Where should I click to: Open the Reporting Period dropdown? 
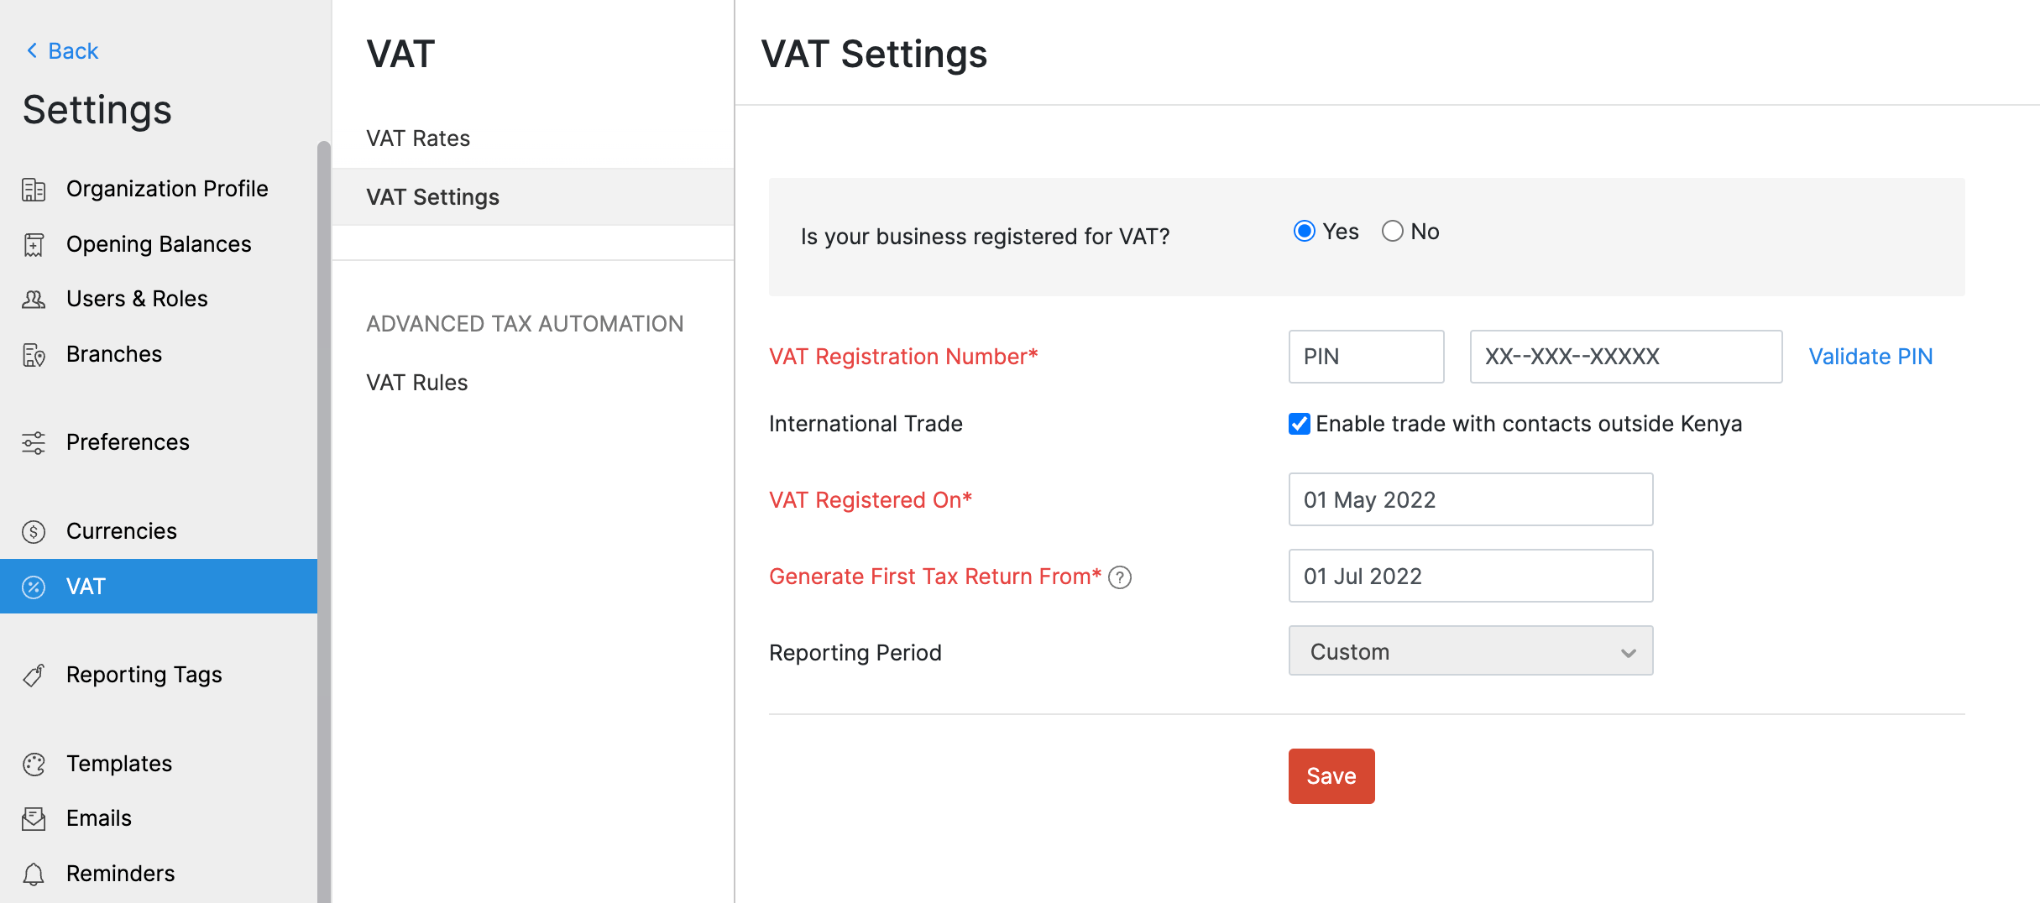pos(1469,651)
